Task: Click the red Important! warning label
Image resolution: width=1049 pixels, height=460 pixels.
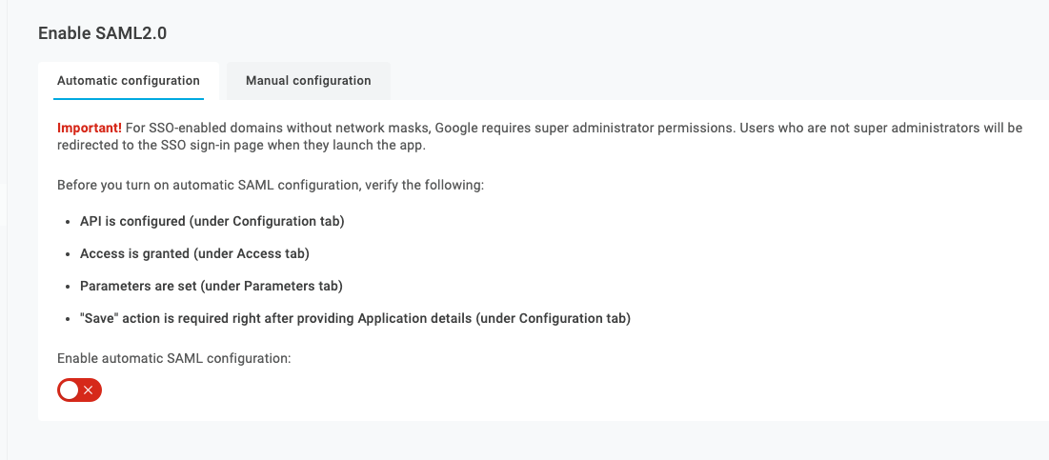Action: click(x=90, y=128)
